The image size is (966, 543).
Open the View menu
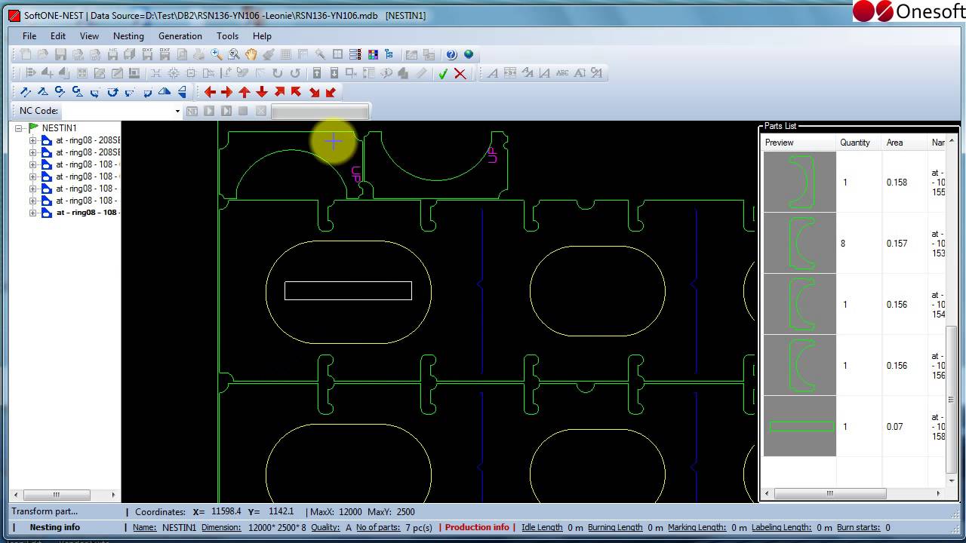pos(89,35)
